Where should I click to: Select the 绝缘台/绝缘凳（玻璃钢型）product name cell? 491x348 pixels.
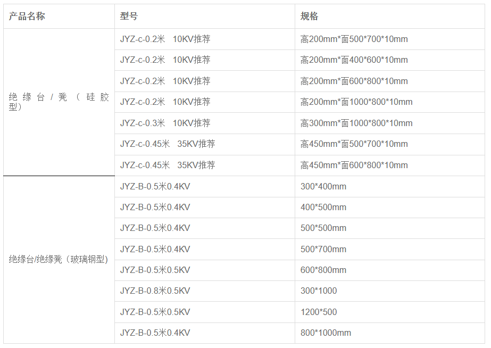click(x=59, y=260)
